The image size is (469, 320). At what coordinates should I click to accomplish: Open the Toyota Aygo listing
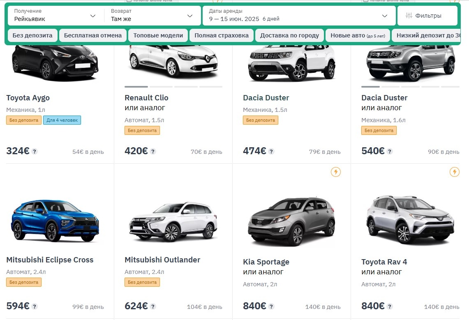28,98
